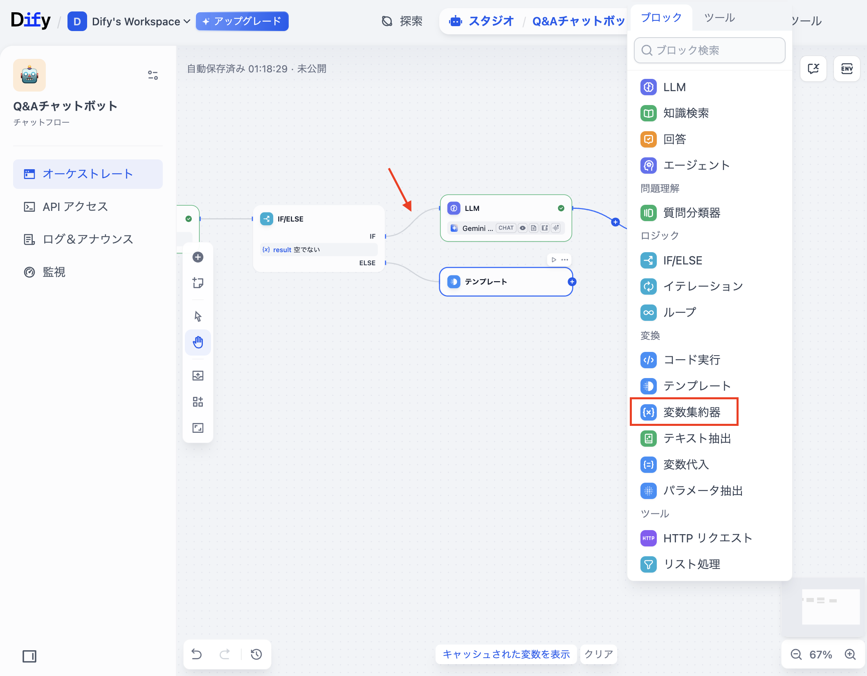Screen dimensions: 867x676
Task: Click the add block plus icon in canvas toolbar
Action: [198, 257]
